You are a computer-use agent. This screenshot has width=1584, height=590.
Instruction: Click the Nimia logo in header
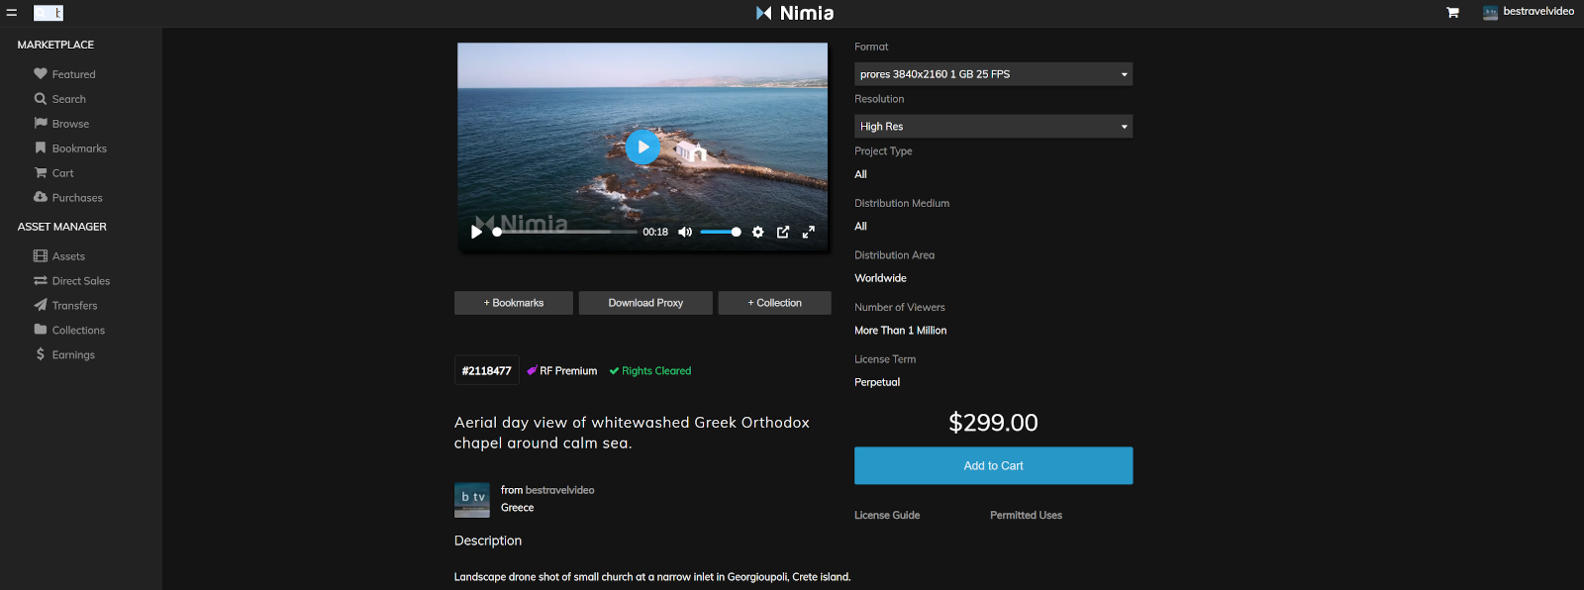pos(795,13)
